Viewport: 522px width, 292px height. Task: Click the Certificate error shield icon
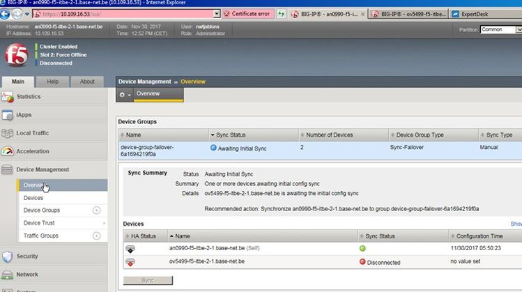[x=227, y=14]
